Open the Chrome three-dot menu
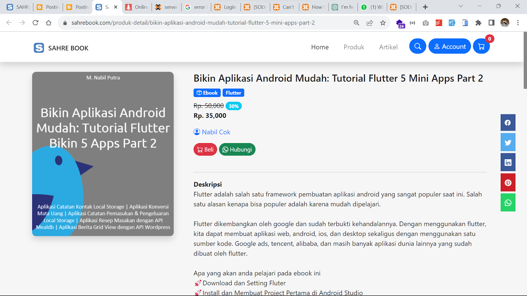The image size is (527, 296). (x=518, y=23)
